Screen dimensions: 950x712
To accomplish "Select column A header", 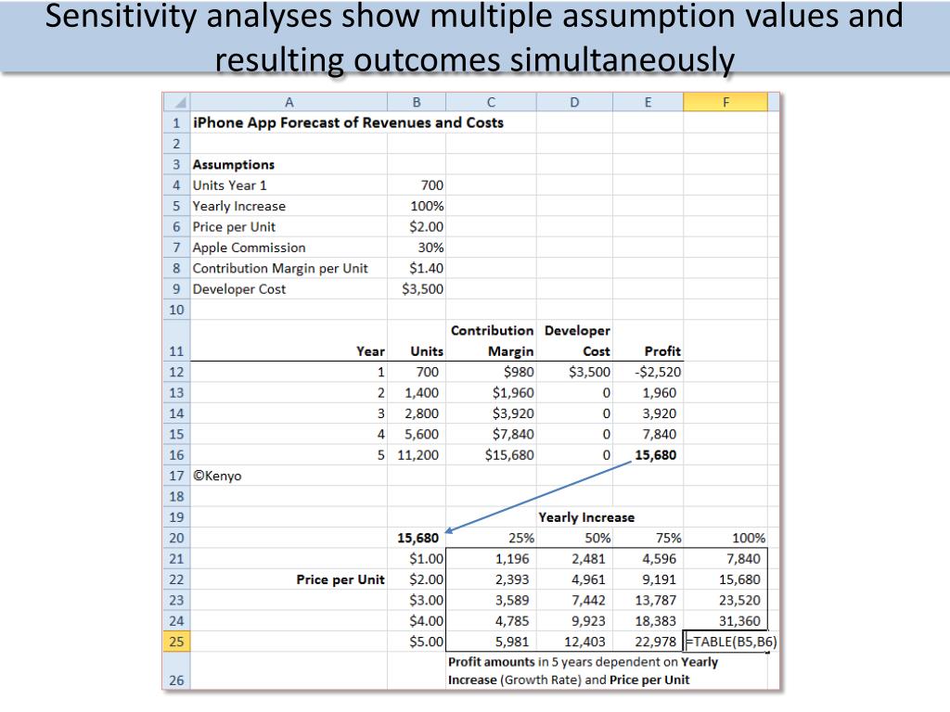I will pyautogui.click(x=289, y=102).
